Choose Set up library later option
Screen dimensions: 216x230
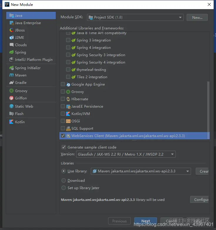point(63,188)
